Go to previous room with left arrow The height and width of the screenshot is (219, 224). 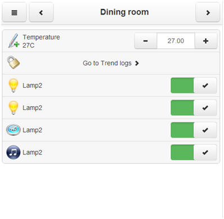pyautogui.click(x=41, y=12)
